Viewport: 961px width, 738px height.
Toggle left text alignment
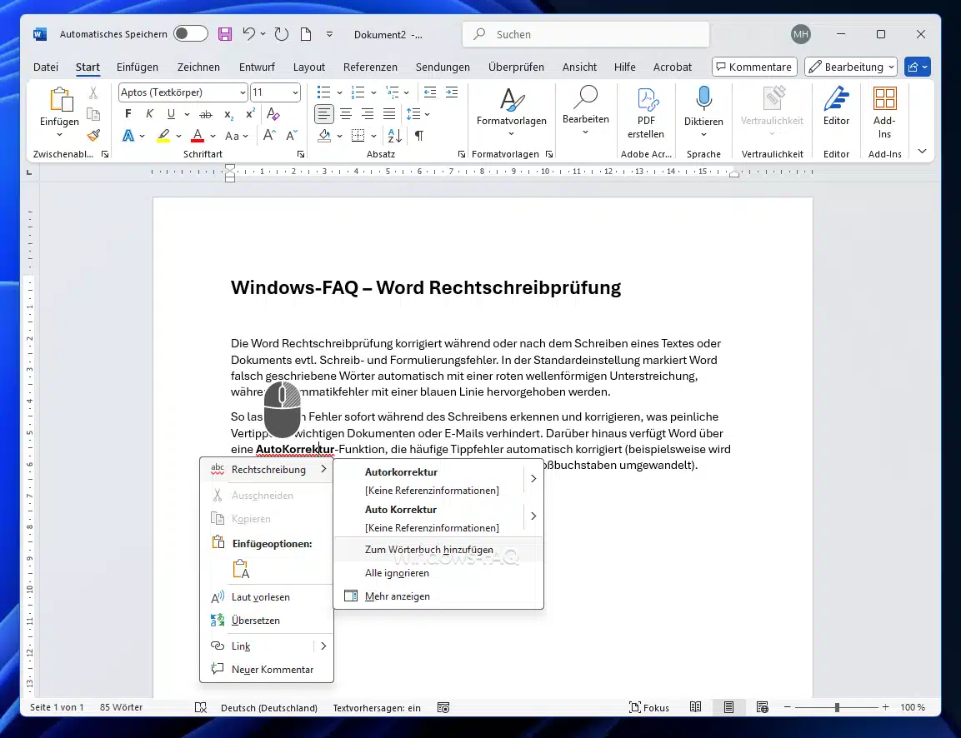point(324,114)
